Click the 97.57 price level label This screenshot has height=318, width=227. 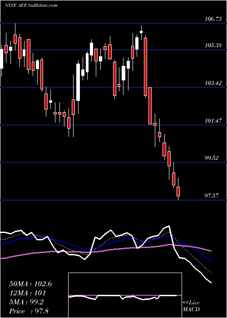point(212,196)
